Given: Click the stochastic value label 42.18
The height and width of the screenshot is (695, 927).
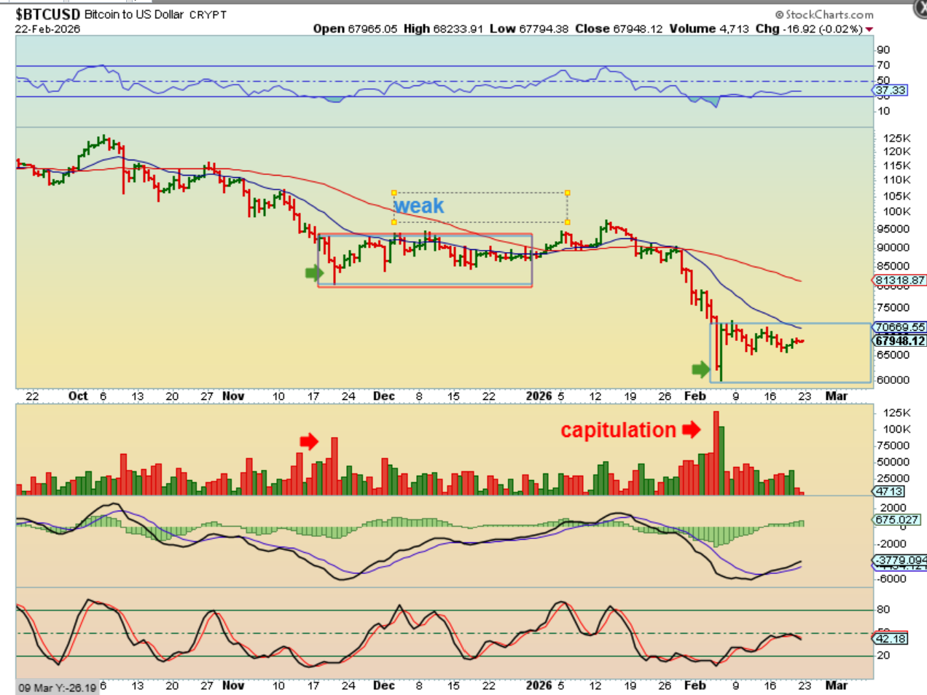Looking at the screenshot, I should [x=891, y=638].
